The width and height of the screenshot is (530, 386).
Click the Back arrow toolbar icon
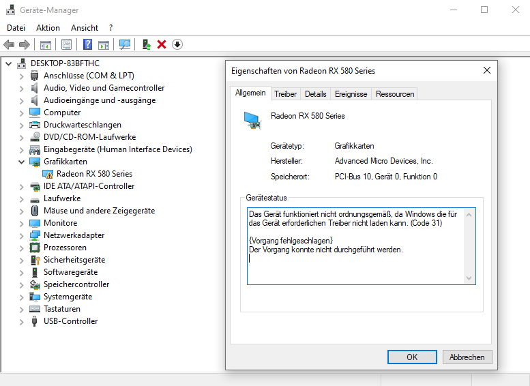click(9, 44)
